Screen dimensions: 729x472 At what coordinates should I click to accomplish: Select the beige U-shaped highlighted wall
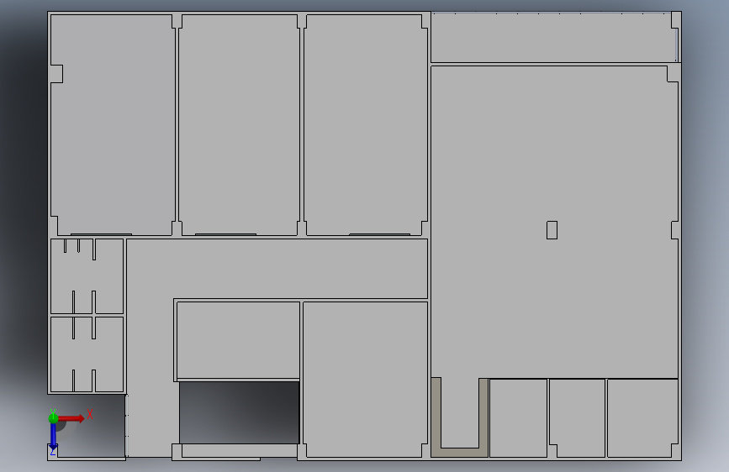(459, 453)
